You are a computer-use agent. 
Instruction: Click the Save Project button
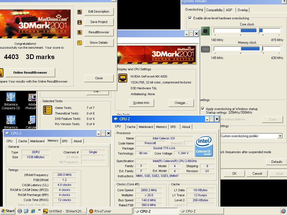[x=99, y=22]
